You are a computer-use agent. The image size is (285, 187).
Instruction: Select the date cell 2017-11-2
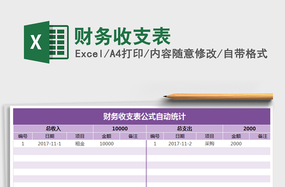(180, 144)
